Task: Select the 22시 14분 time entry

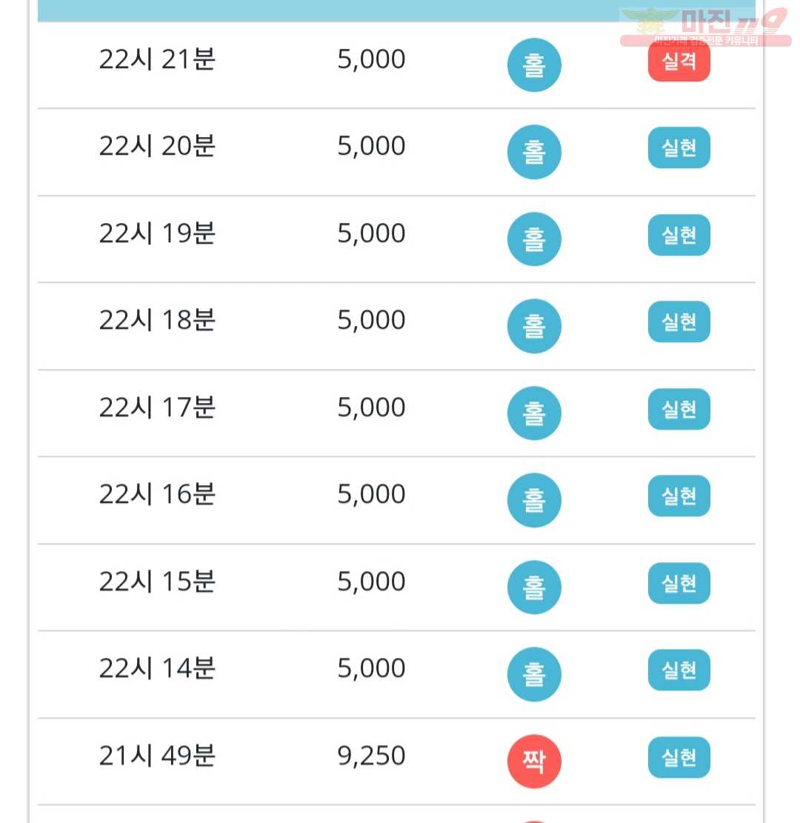Action: 157,668
